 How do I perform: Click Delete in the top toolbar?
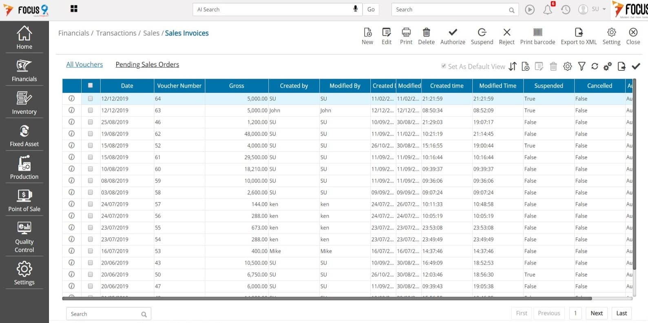[426, 36]
